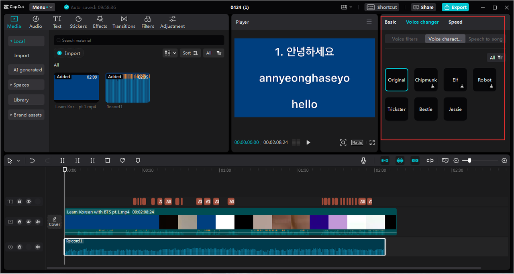The width and height of the screenshot is (514, 274).
Task: Click the Ratio button in player
Action: coord(357,142)
